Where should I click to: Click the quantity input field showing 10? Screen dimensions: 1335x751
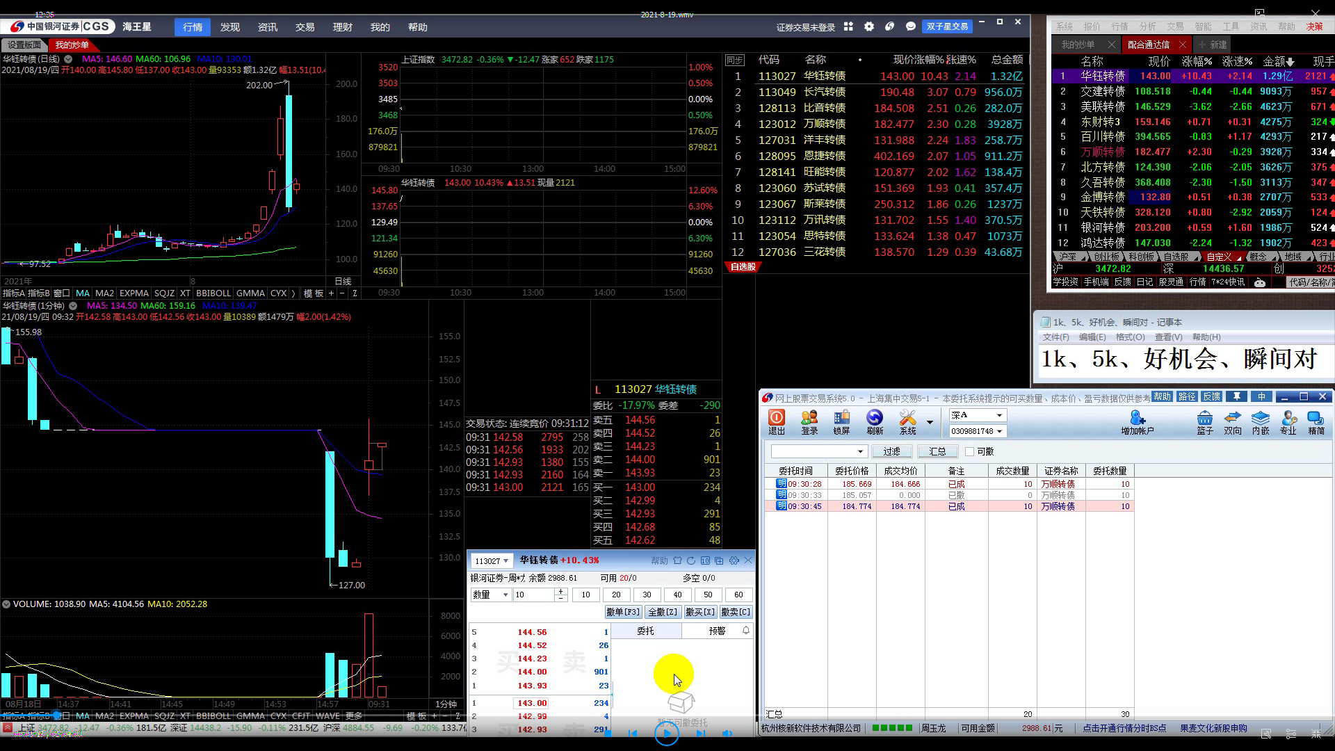[534, 595]
